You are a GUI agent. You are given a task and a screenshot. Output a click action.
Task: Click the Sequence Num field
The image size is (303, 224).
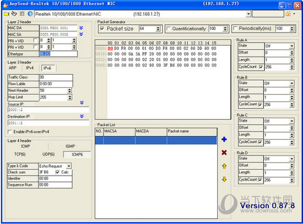point(55,185)
